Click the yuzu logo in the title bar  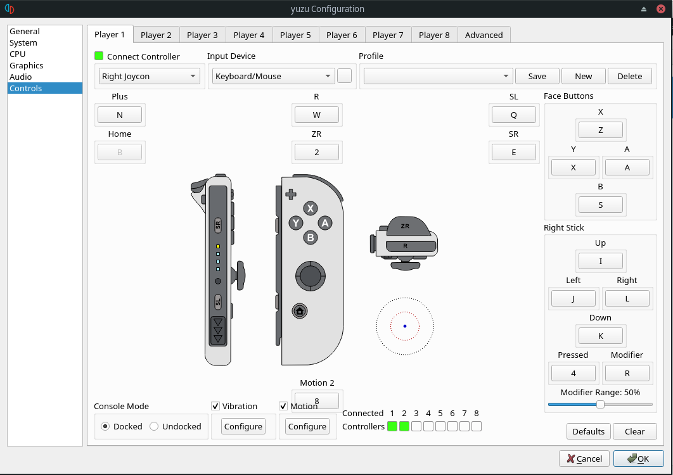coord(10,9)
